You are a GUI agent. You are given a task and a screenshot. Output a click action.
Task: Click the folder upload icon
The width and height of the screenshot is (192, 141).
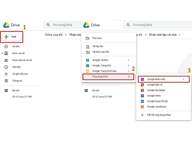tap(88, 52)
